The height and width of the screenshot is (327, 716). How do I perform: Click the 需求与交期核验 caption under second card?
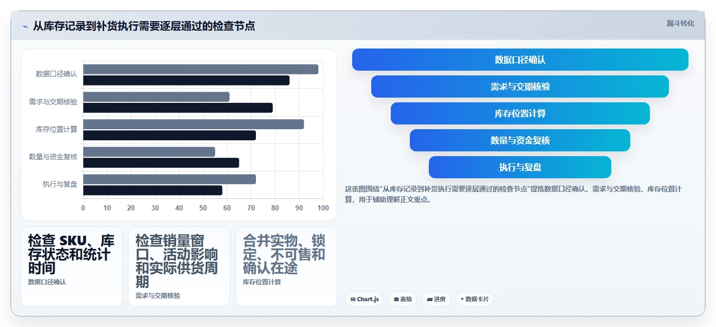158,296
